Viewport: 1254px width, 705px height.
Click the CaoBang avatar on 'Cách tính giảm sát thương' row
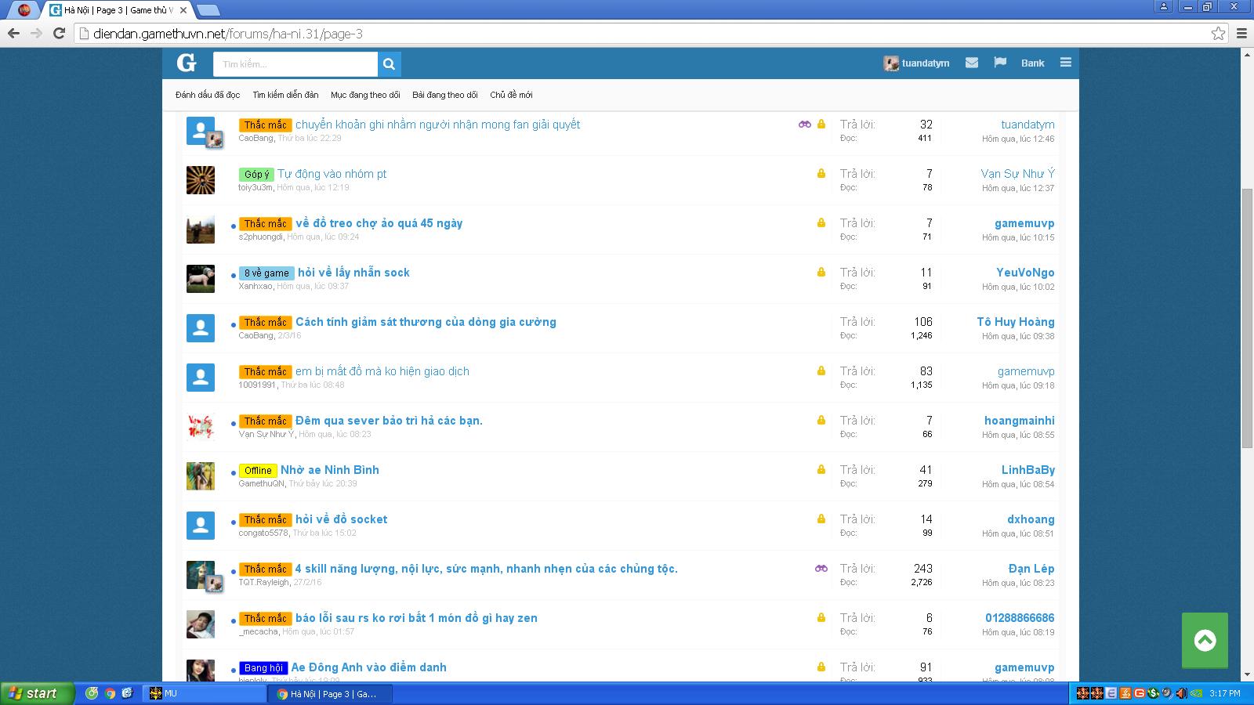(x=201, y=328)
